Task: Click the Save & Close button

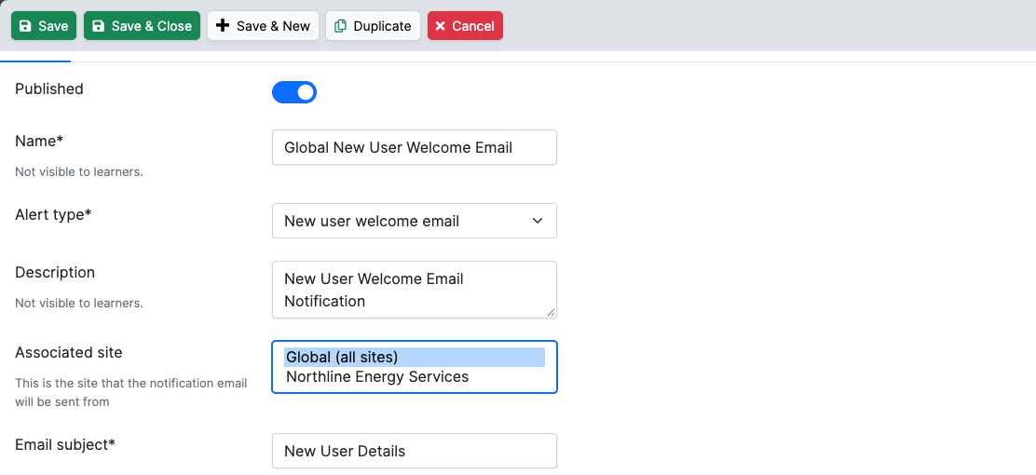Action: pyautogui.click(x=142, y=26)
